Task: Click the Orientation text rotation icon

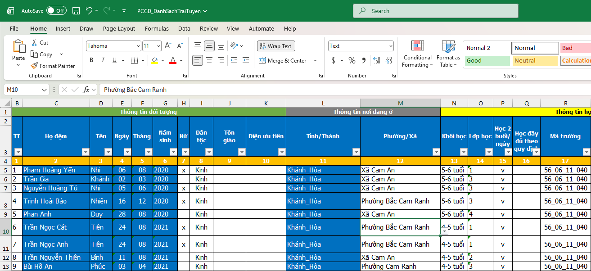Action: pos(234,46)
